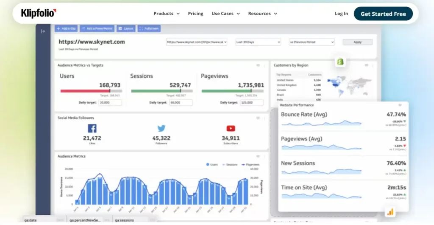Click the 21,472 Facebook likes count
Image resolution: width=434 pixels, height=225 pixels.
(x=92, y=138)
